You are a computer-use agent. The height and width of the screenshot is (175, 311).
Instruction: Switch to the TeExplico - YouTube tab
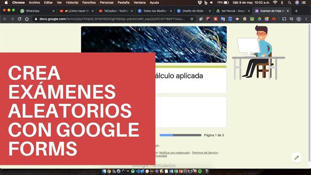point(116,11)
